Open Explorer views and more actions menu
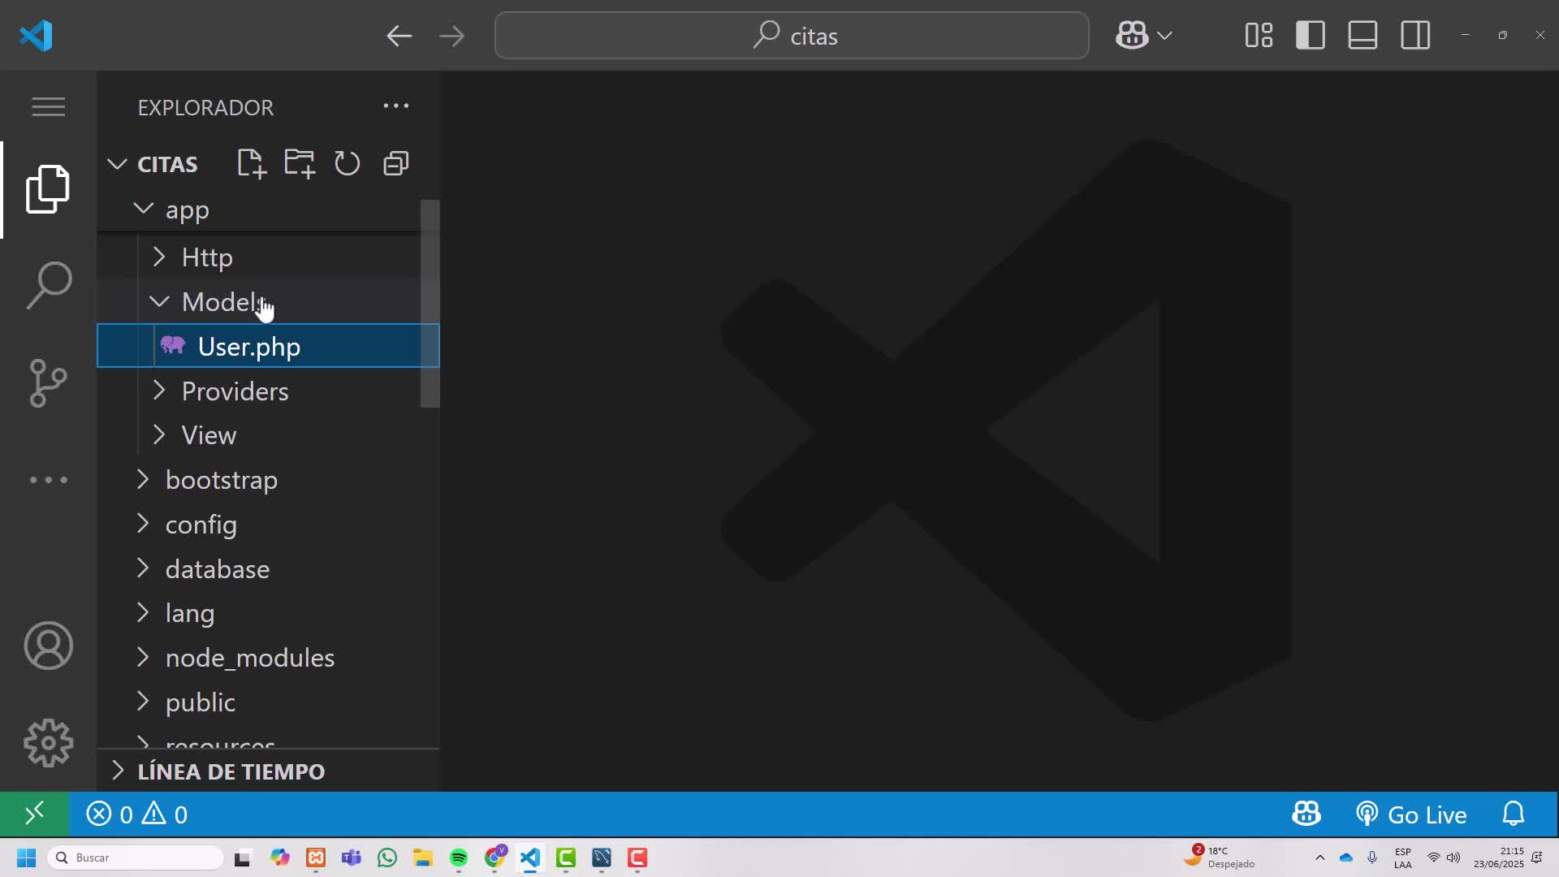Image resolution: width=1559 pixels, height=877 pixels. click(396, 106)
